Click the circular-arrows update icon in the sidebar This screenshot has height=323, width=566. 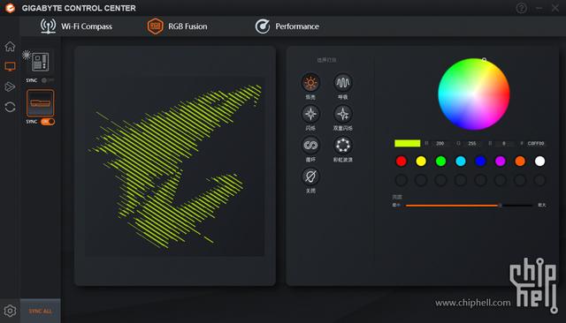tap(10, 107)
